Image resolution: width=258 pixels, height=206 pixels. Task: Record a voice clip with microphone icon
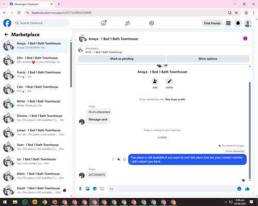(x=80, y=189)
